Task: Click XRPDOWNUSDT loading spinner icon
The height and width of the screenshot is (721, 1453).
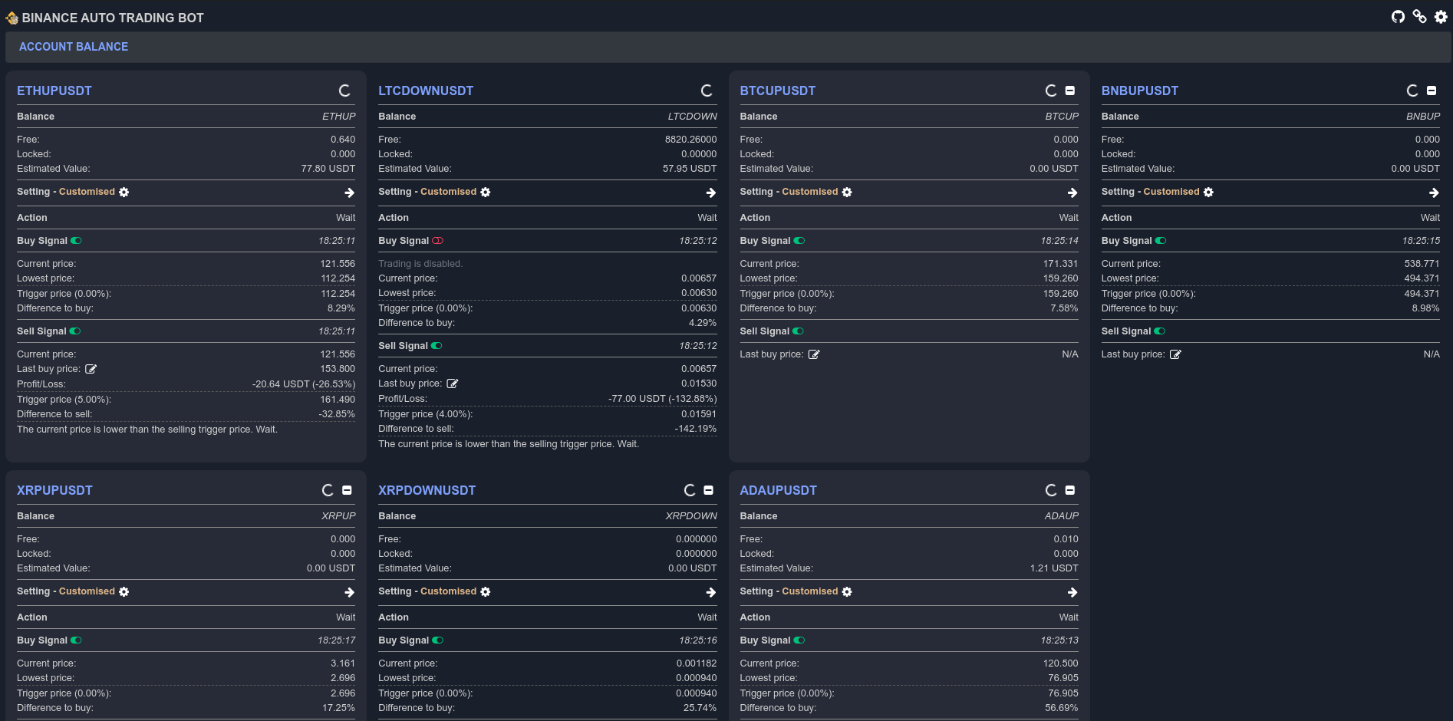Action: pos(690,490)
